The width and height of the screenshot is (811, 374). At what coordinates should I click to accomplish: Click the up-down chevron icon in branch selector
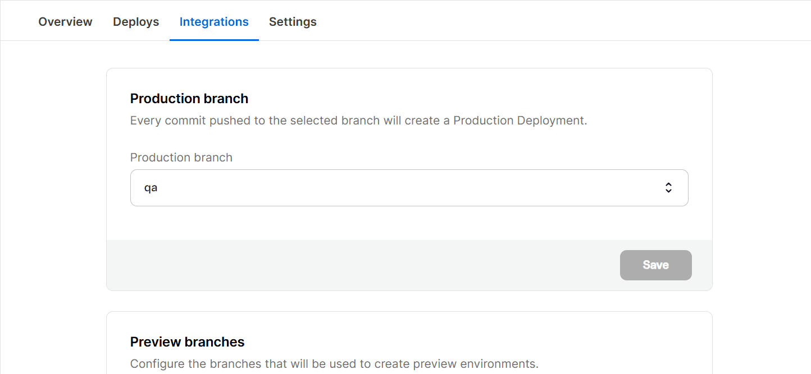(x=668, y=188)
